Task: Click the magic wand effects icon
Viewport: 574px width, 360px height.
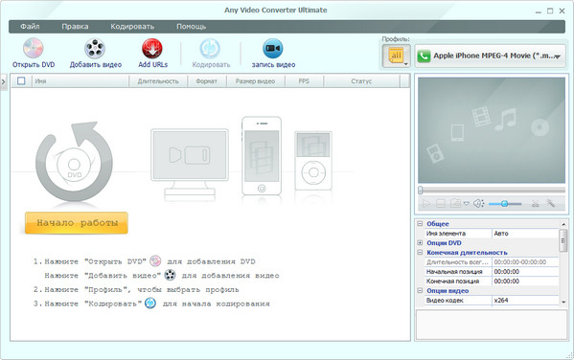Action: 550,203
